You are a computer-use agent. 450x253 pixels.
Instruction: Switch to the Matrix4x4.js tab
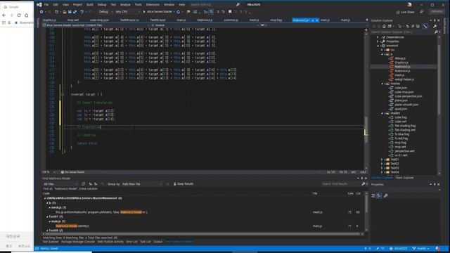click(205, 20)
